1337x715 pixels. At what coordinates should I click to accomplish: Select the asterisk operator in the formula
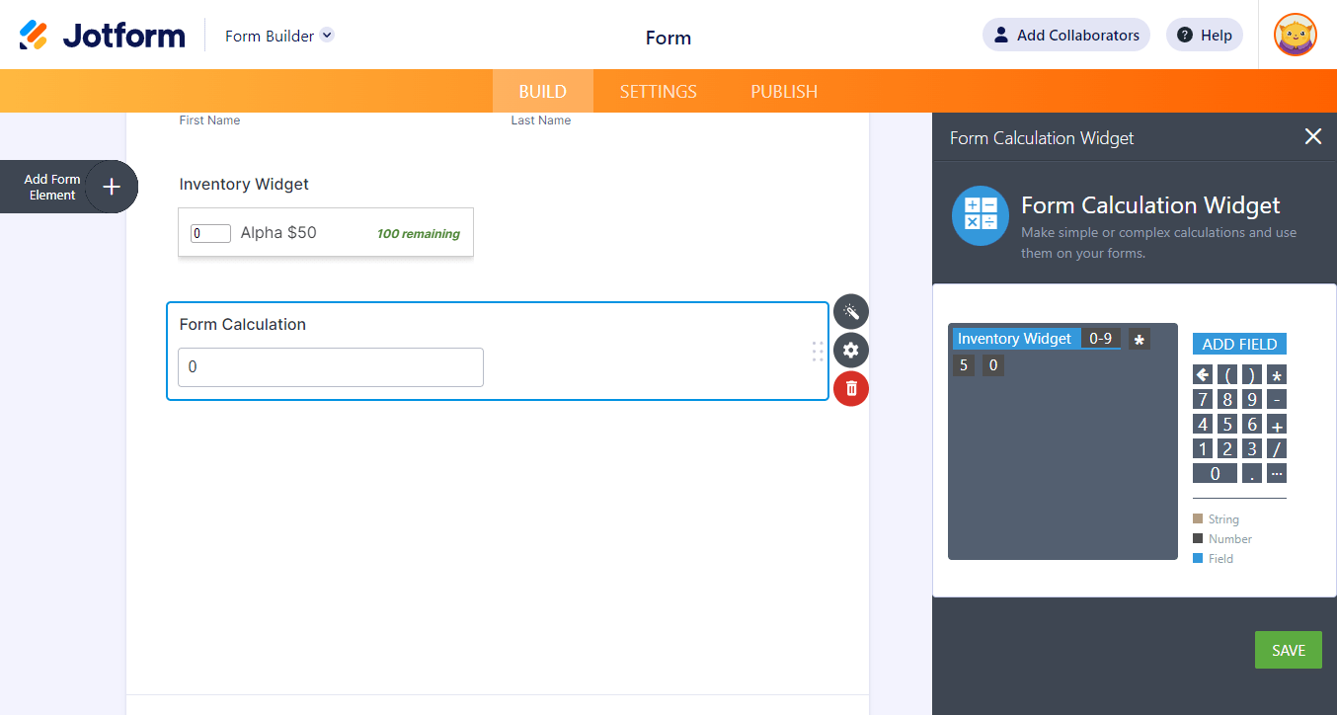(x=1140, y=340)
